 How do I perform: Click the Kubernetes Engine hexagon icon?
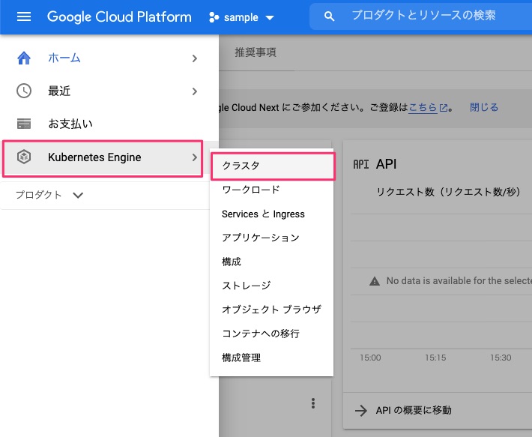pyautogui.click(x=24, y=157)
